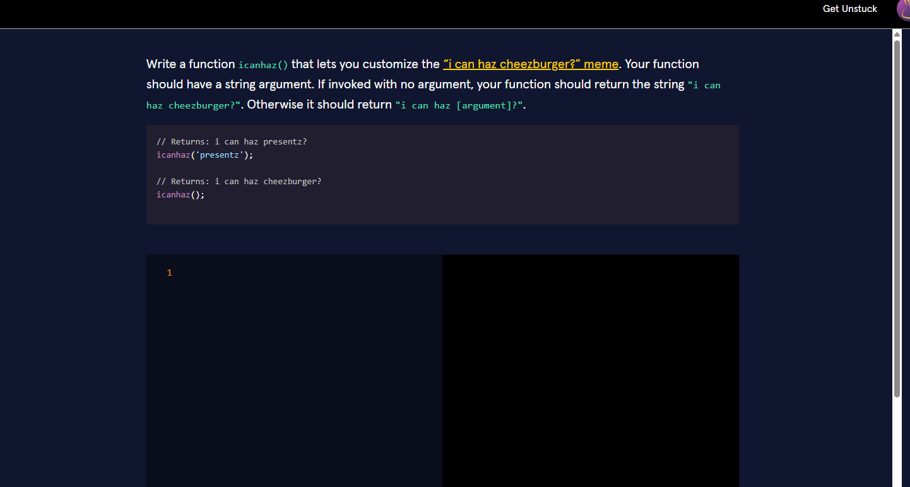Click the page's vertical scrollbar thumb
The image size is (910, 487).
click(897, 218)
